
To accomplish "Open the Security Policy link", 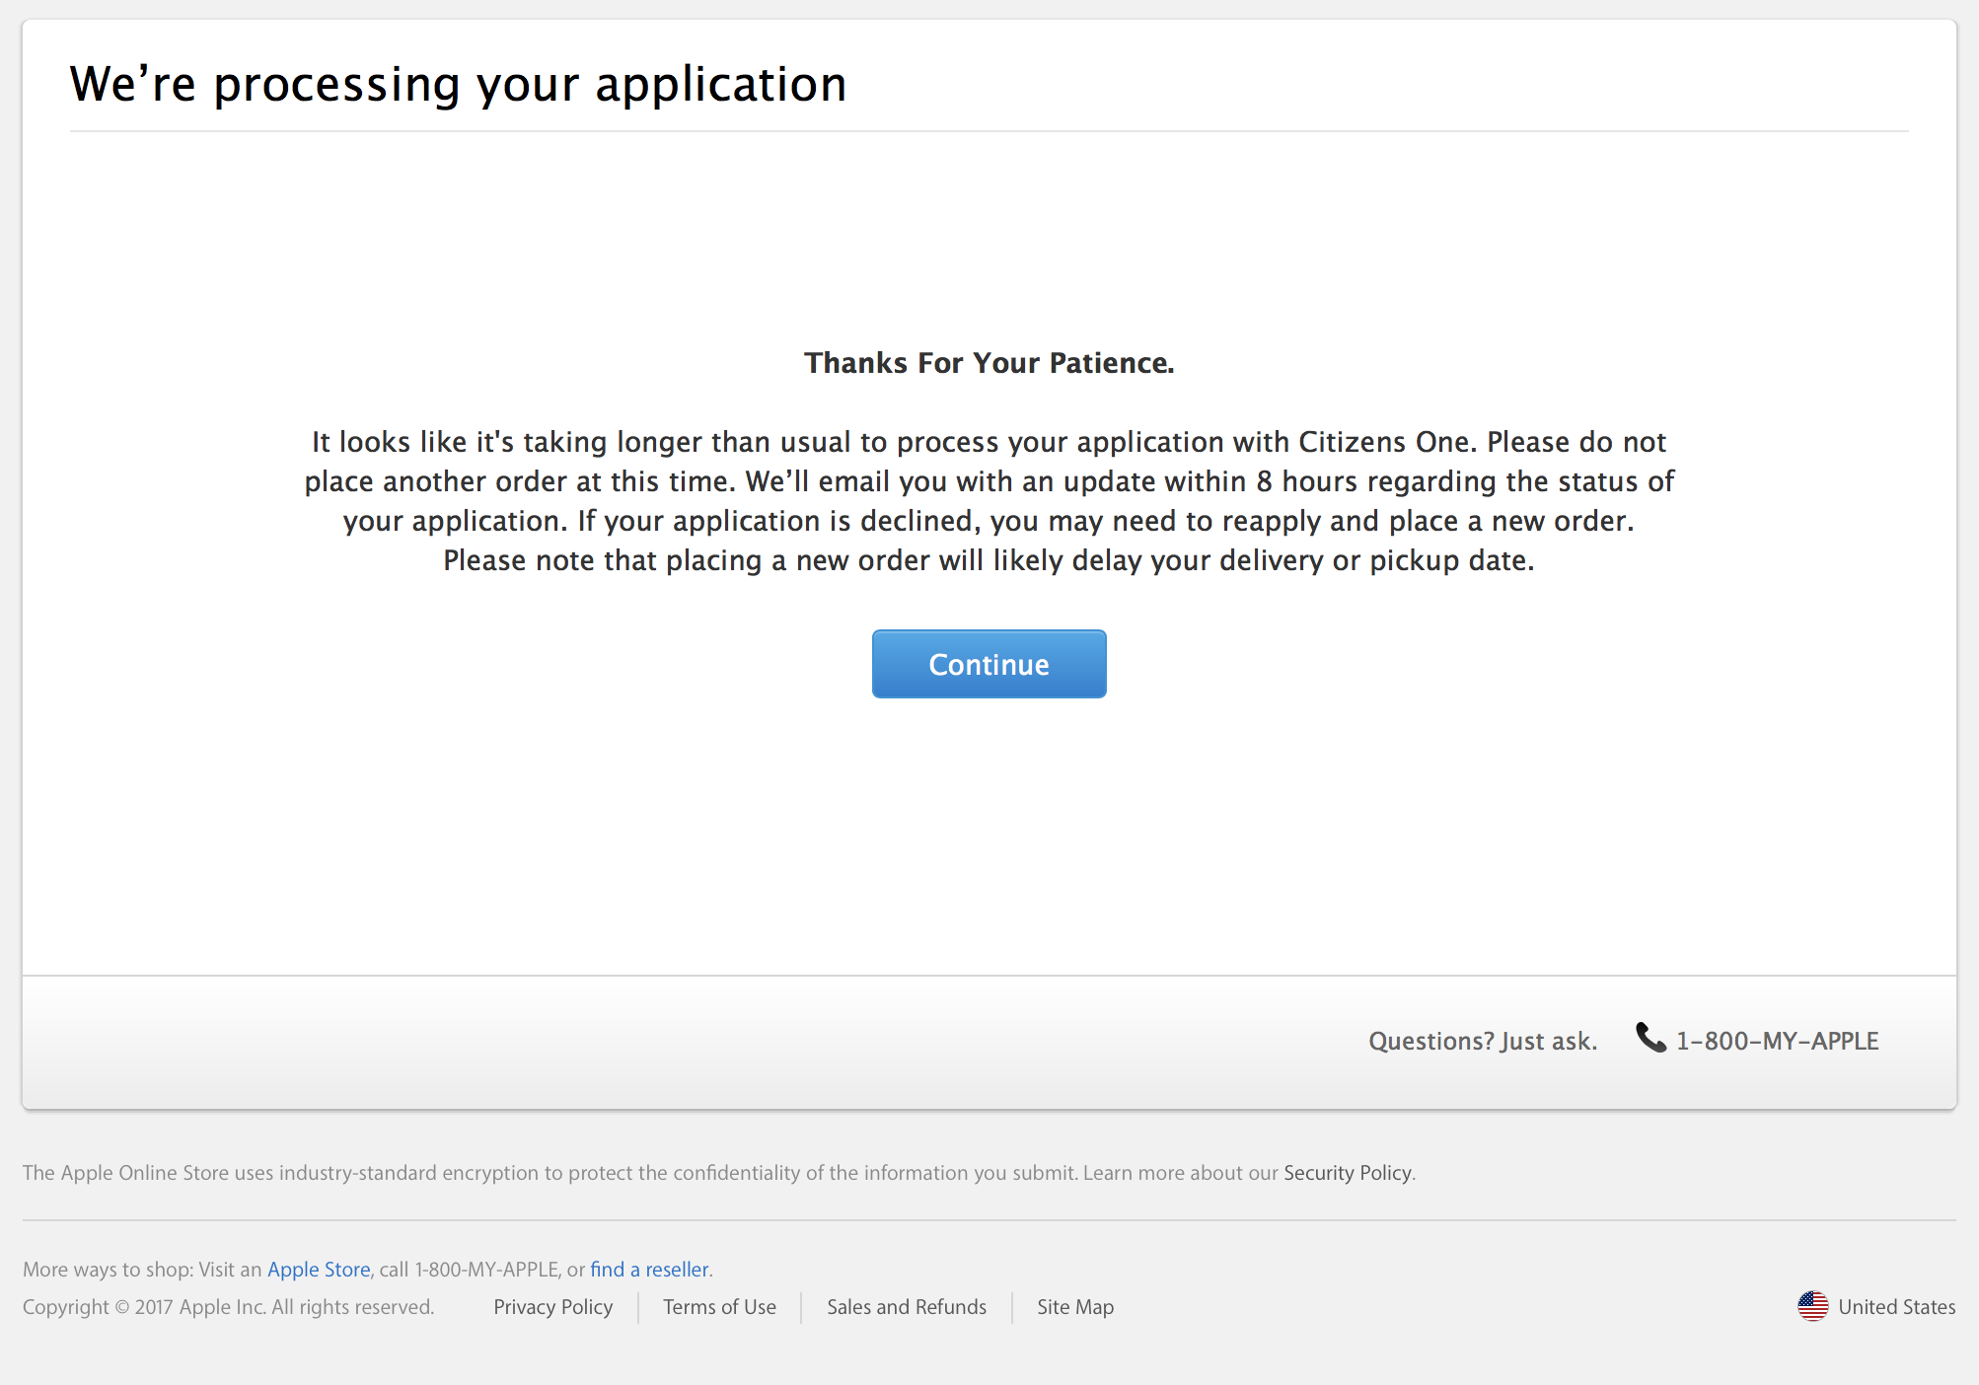I will coord(1348,1172).
